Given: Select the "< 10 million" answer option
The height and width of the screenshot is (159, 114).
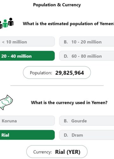Looking at the screenshot, I should point(27,42).
